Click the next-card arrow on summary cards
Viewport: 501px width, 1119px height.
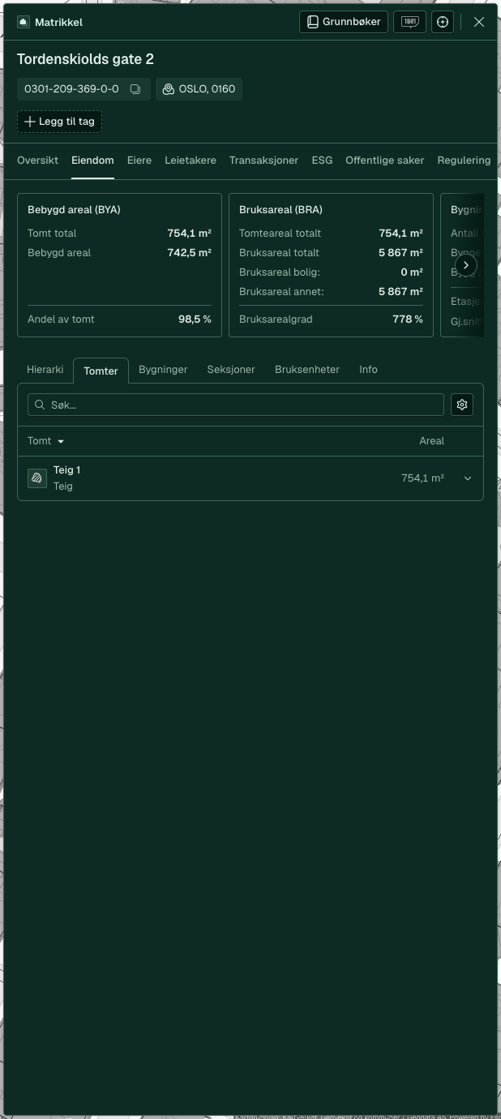(x=465, y=265)
